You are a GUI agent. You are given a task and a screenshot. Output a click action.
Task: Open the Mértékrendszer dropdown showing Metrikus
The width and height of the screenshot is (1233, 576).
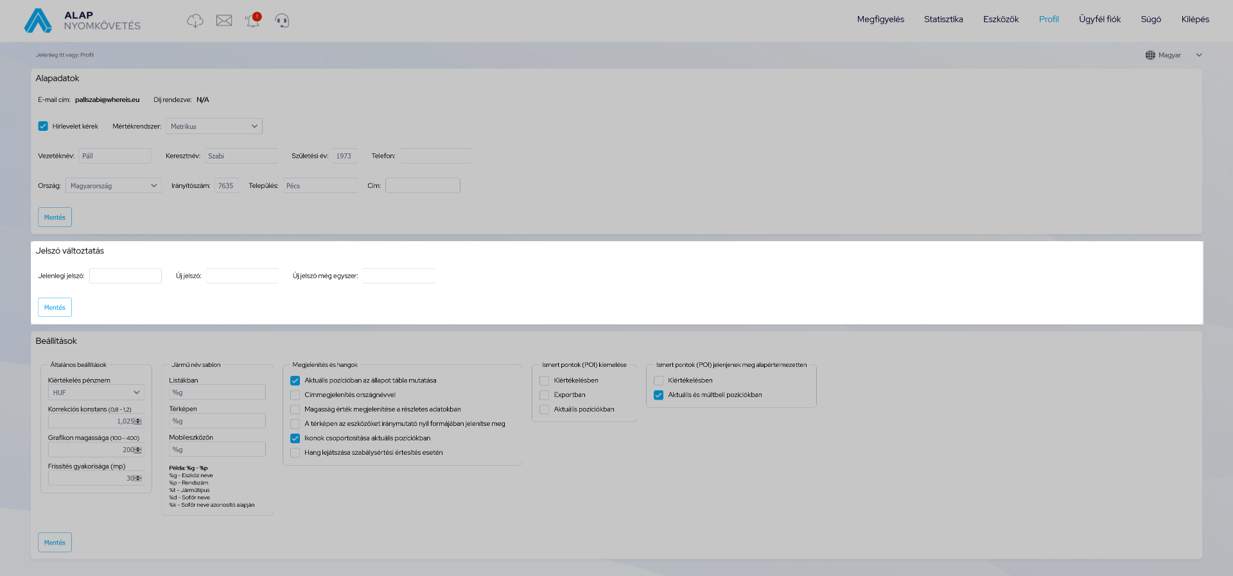pyautogui.click(x=214, y=126)
